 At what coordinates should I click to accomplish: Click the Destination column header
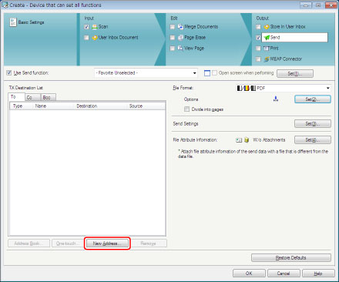(x=87, y=106)
